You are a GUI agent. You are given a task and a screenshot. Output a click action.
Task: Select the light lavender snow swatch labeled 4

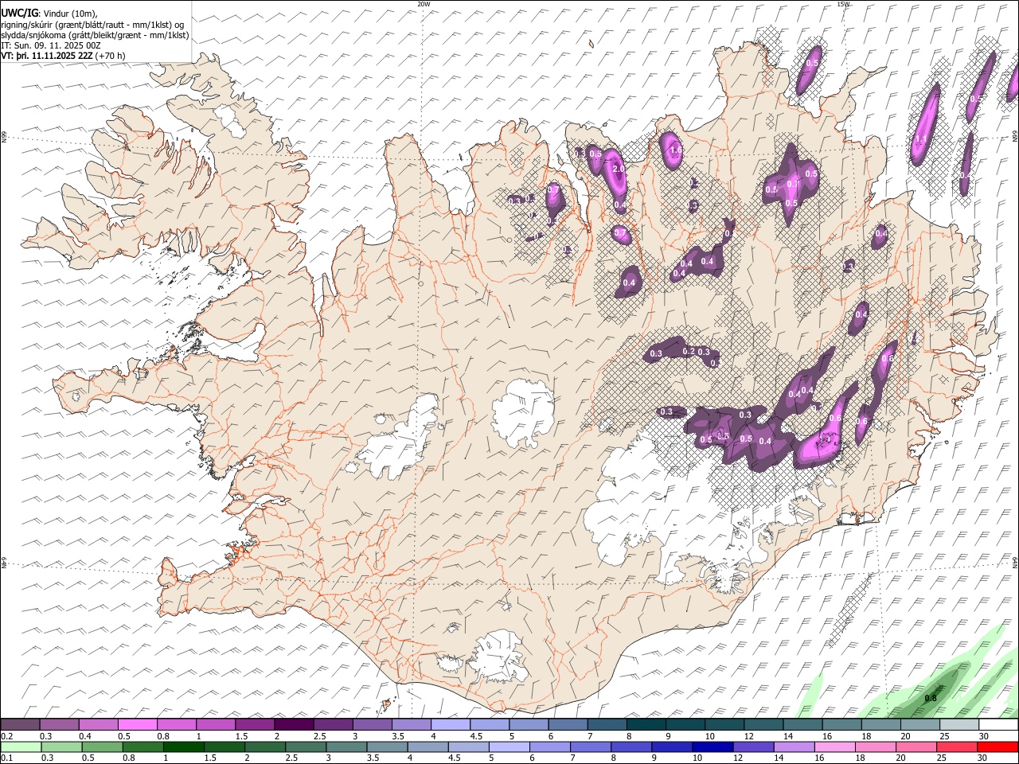[451, 725]
